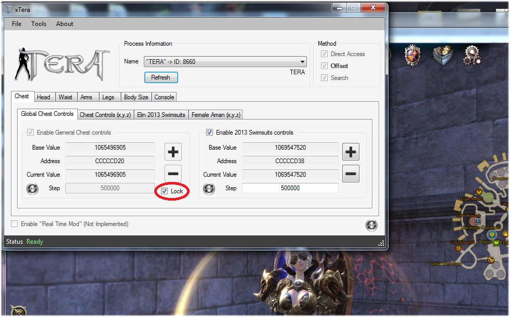The image size is (510, 317).
Task: Click the refresh icon beside General Chest Step
Action: [32, 189]
